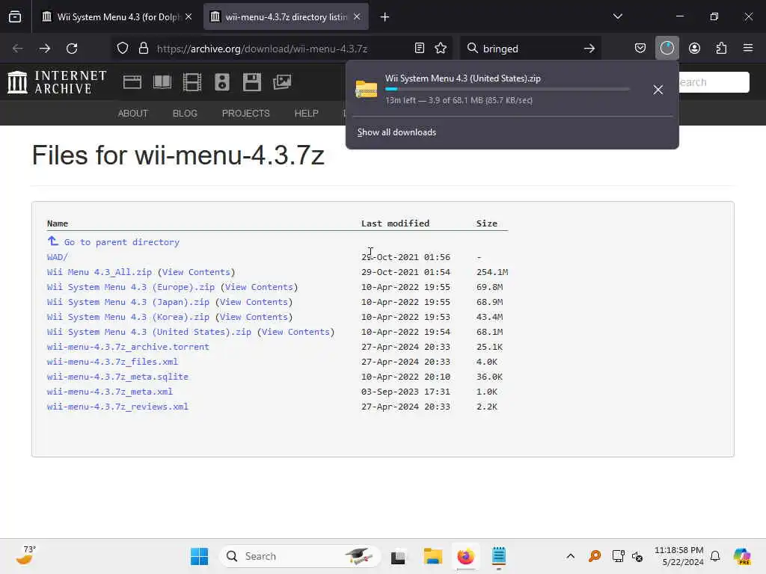The image size is (766, 574).
Task: Open notifications bell in taskbar
Action: 714,556
